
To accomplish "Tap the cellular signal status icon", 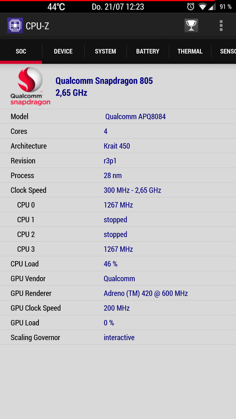I will click(x=212, y=7).
